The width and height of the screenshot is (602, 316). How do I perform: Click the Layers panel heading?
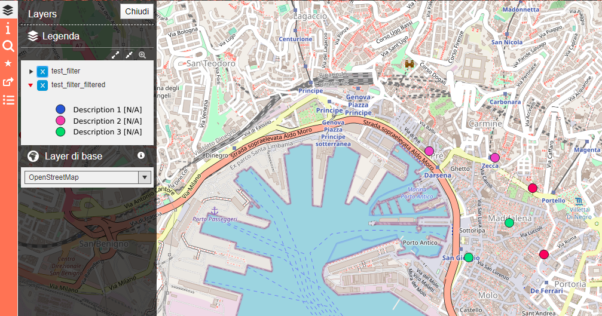click(42, 14)
